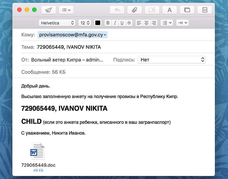Open header fields list dropdown

tap(66, 10)
